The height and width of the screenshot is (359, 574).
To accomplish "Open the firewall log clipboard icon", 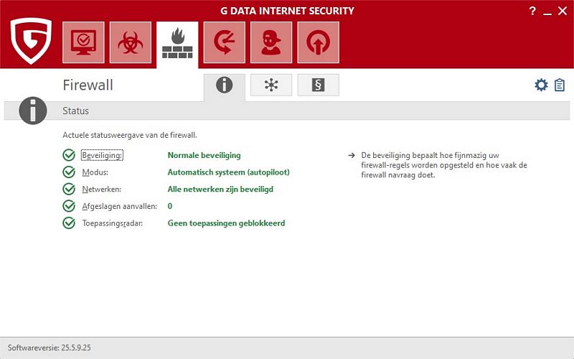I will pyautogui.click(x=560, y=85).
